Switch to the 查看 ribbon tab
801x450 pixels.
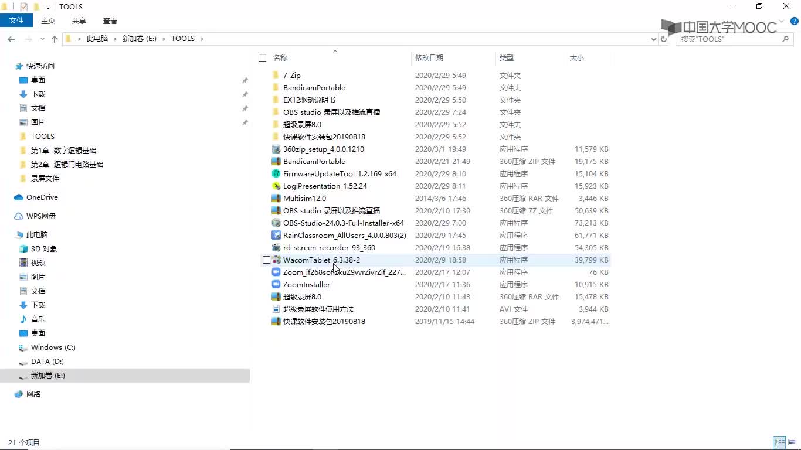[110, 21]
